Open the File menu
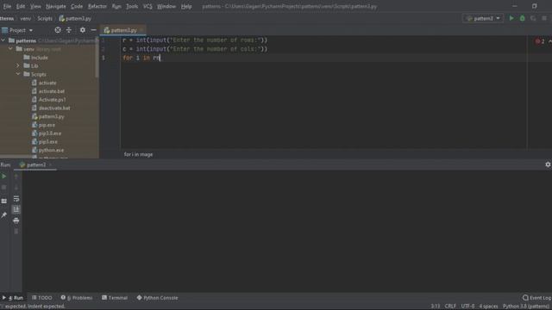 7,6
